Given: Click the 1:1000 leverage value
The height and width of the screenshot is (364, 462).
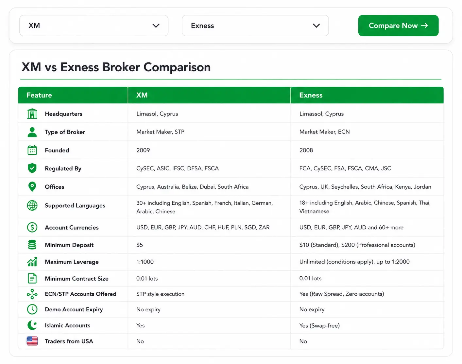Looking at the screenshot, I should 145,262.
